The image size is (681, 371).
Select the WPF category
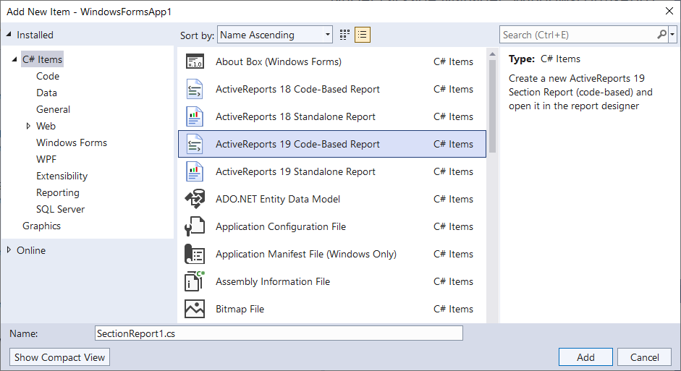point(46,159)
